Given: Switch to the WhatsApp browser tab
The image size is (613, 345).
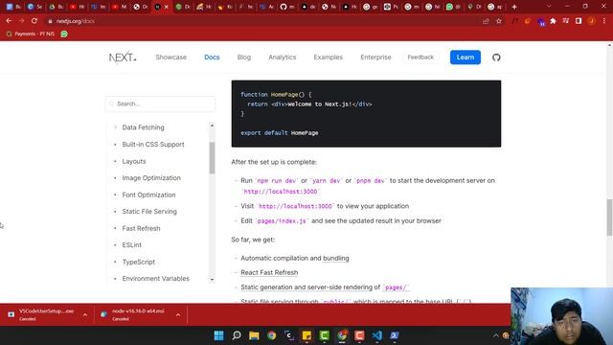Looking at the screenshot, I should 453,7.
